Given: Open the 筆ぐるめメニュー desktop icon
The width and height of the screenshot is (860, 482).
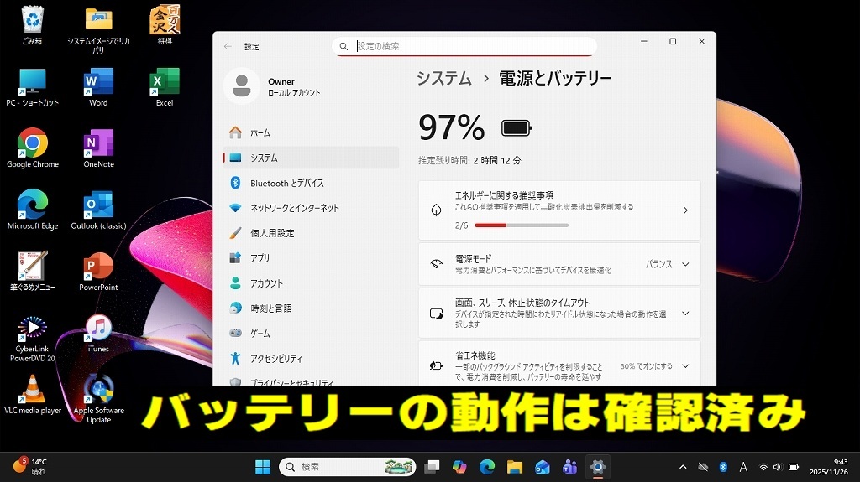Looking at the screenshot, I should [x=33, y=271].
